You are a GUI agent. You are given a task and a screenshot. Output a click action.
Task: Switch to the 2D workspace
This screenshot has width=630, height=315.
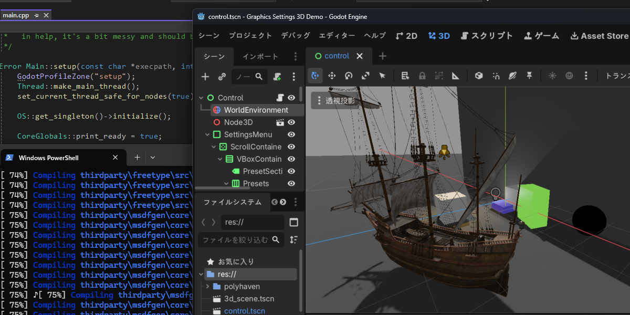(x=406, y=36)
